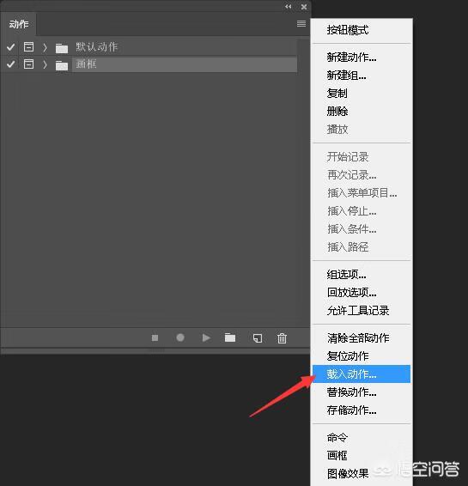Image resolution: width=468 pixels, height=486 pixels.
Task: Create new set with folder icon
Action: (230, 337)
